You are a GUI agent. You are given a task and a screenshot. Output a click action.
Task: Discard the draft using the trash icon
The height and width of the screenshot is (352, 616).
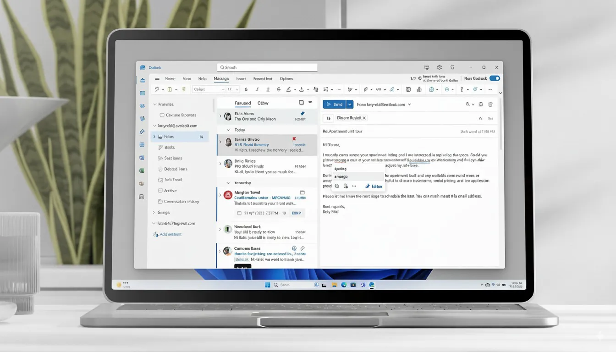tap(490, 104)
